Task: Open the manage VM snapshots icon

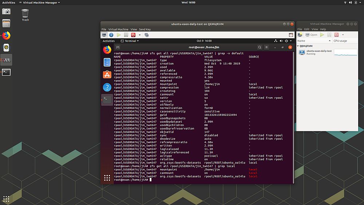Action: (147, 35)
